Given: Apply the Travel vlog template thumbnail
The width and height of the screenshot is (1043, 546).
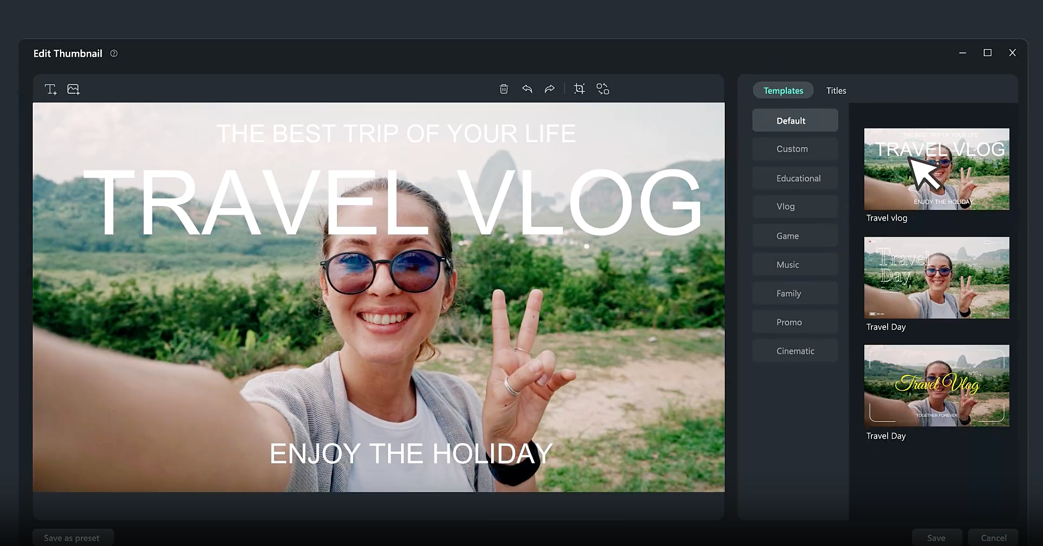Looking at the screenshot, I should coord(936,169).
